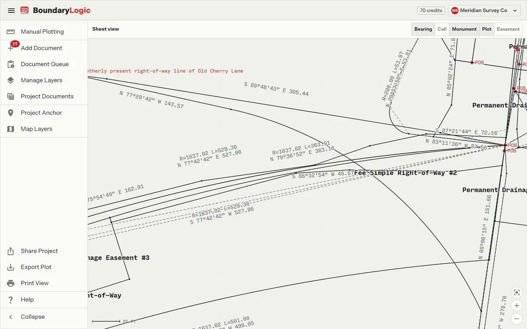Click bearing 'N 83°11'36" W 87.56'

coord(457,144)
